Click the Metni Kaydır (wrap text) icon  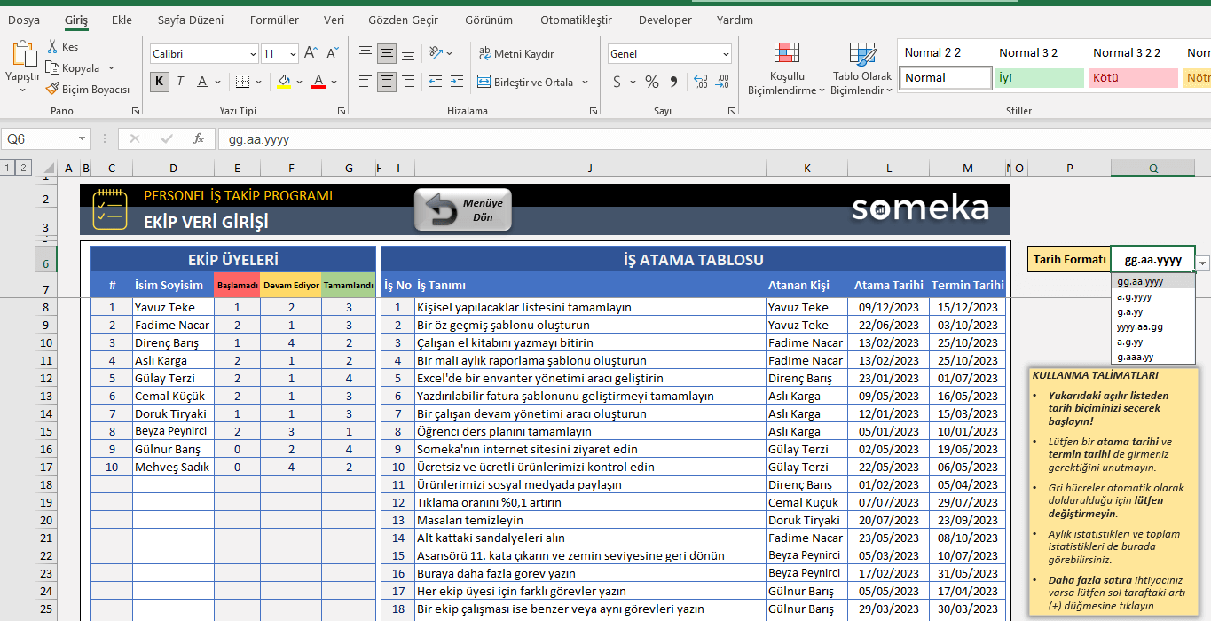(x=485, y=53)
